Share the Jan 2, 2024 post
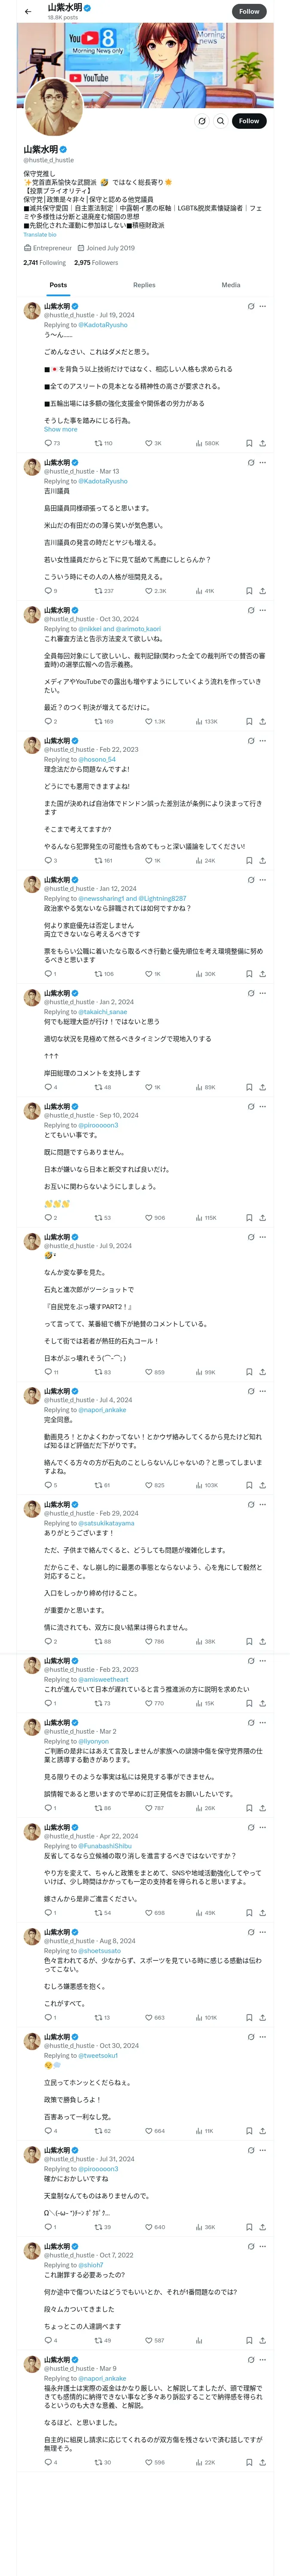This screenshot has height=2576, width=290. pos(262,1087)
